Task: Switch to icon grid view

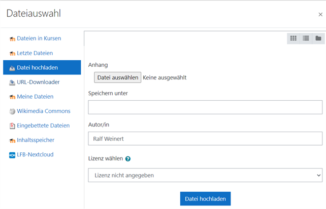Action: point(293,38)
